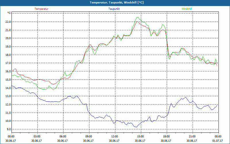Click the 03:00 time axis label

click(x=38, y=137)
